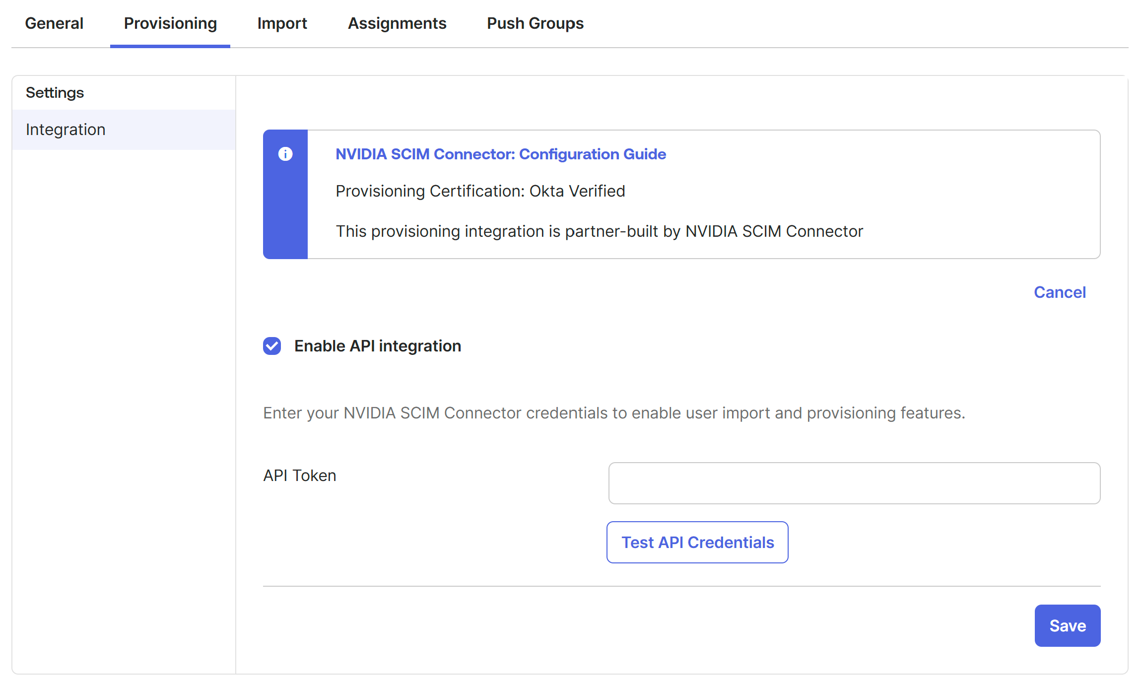The image size is (1144, 686).
Task: Select the Provisioning tab
Action: click(170, 23)
